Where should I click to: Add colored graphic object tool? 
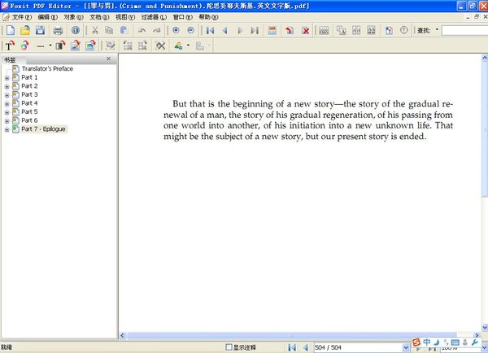click(25, 46)
